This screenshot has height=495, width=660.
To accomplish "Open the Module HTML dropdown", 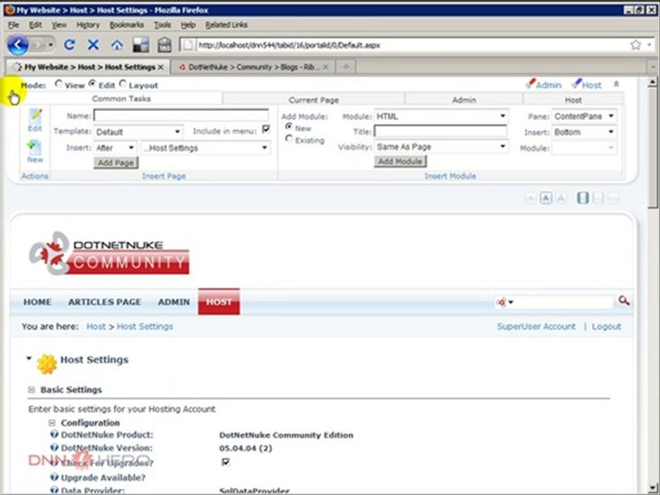I will (x=441, y=116).
